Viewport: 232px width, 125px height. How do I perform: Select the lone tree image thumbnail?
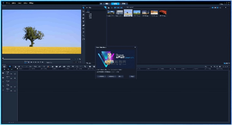coord(128,12)
